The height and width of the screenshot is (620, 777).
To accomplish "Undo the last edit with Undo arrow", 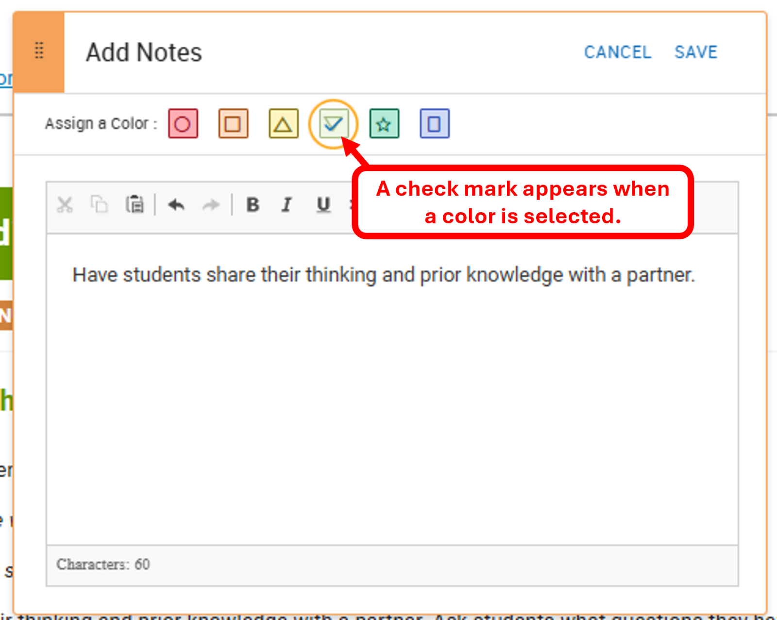I will tap(176, 205).
